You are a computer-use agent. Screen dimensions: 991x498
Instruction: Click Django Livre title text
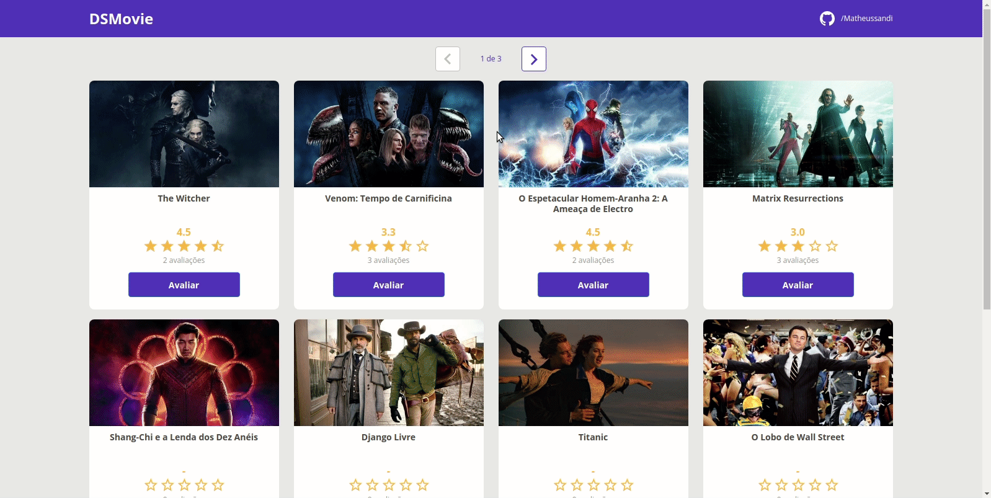pyautogui.click(x=389, y=437)
